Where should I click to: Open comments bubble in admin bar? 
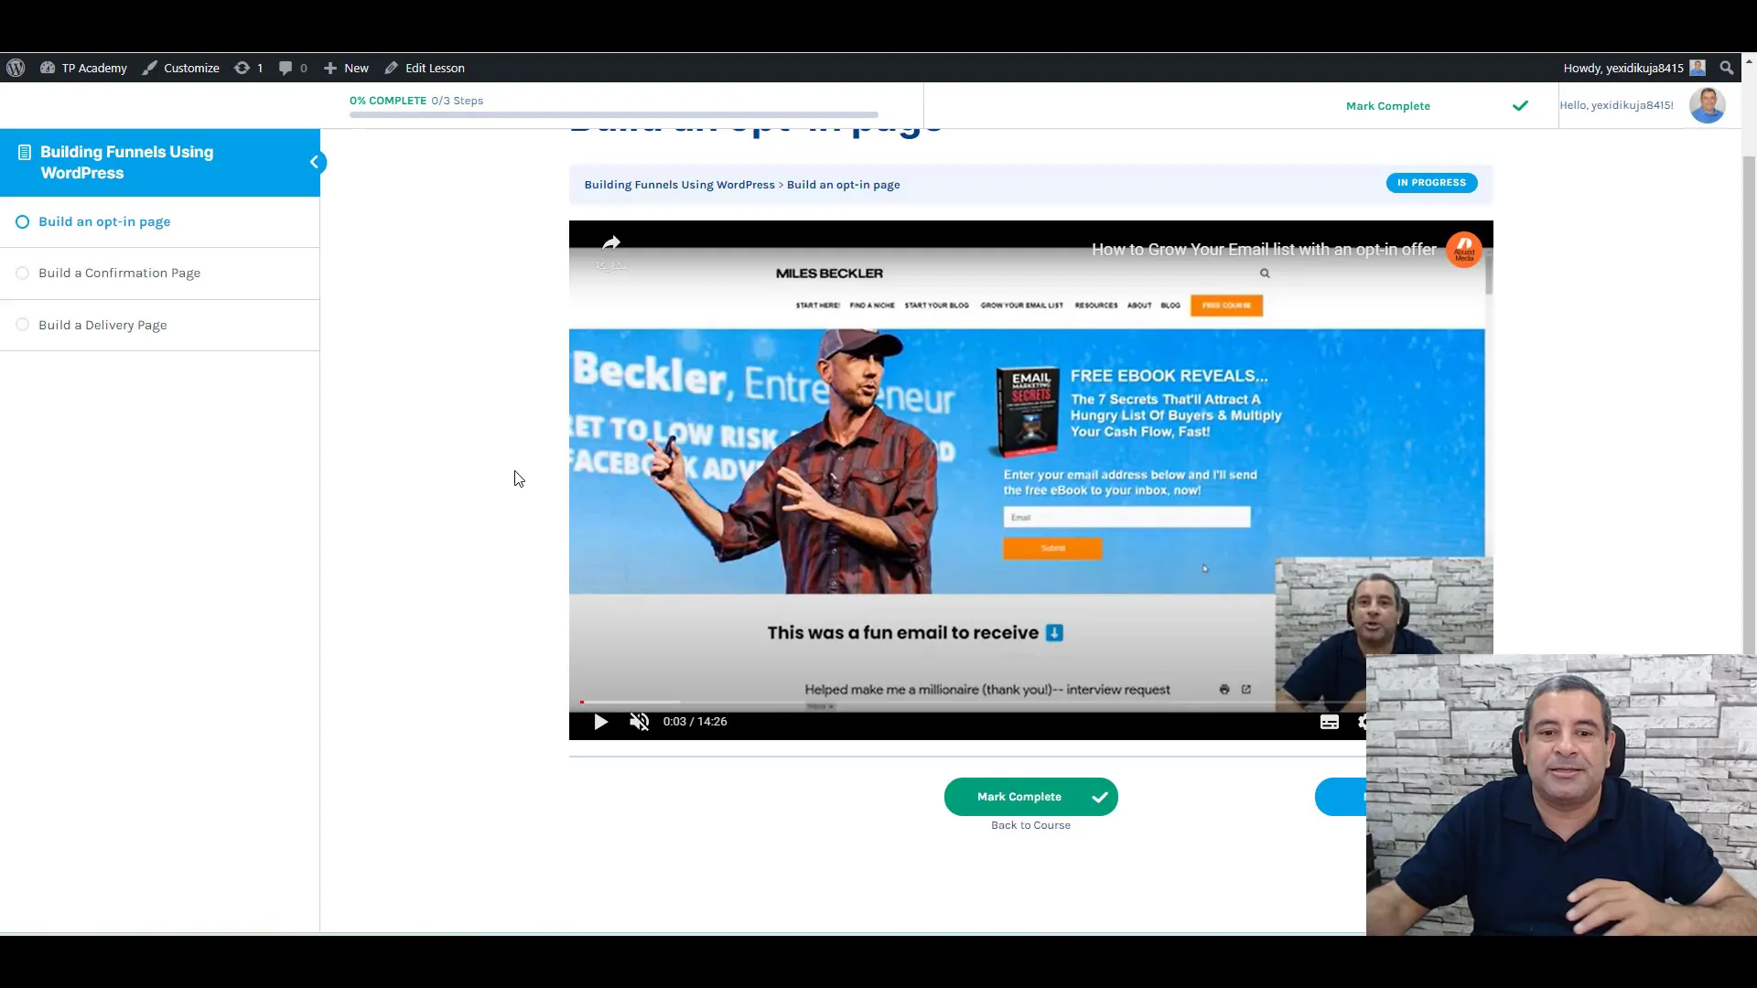coord(293,68)
